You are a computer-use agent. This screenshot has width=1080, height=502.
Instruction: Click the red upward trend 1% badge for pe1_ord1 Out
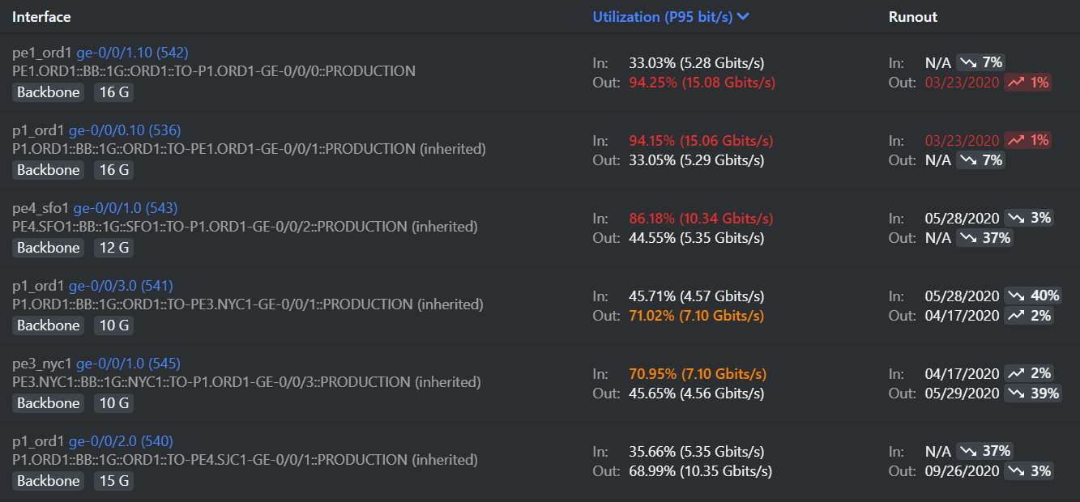click(x=1027, y=83)
